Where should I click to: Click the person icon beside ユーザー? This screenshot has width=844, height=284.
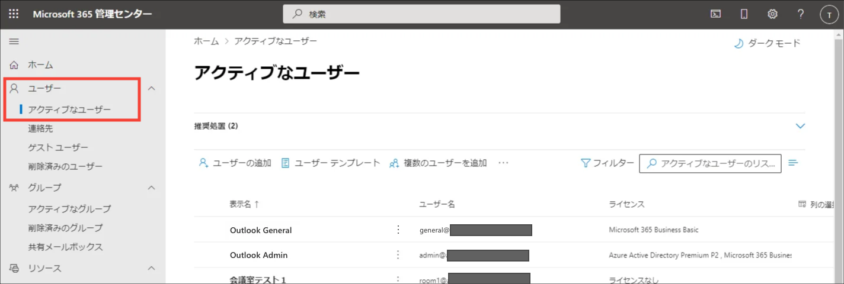pos(14,88)
